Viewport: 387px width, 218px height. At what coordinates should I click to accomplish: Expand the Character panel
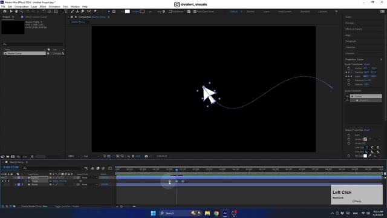[350, 47]
